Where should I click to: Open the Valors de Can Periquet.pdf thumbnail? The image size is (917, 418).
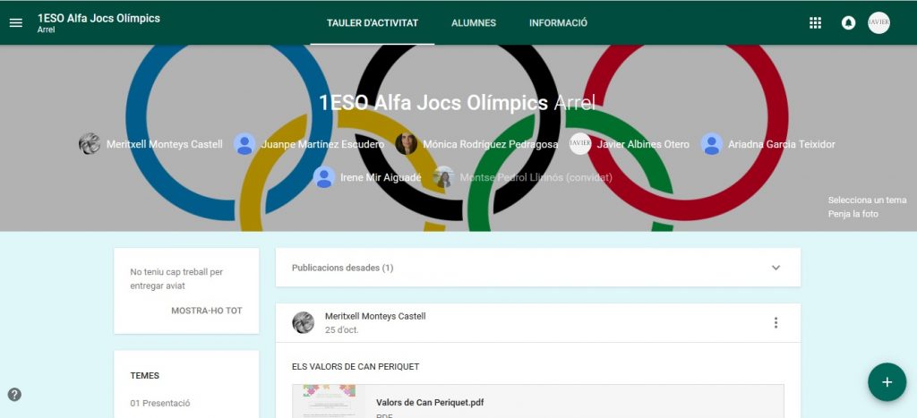[x=329, y=401]
